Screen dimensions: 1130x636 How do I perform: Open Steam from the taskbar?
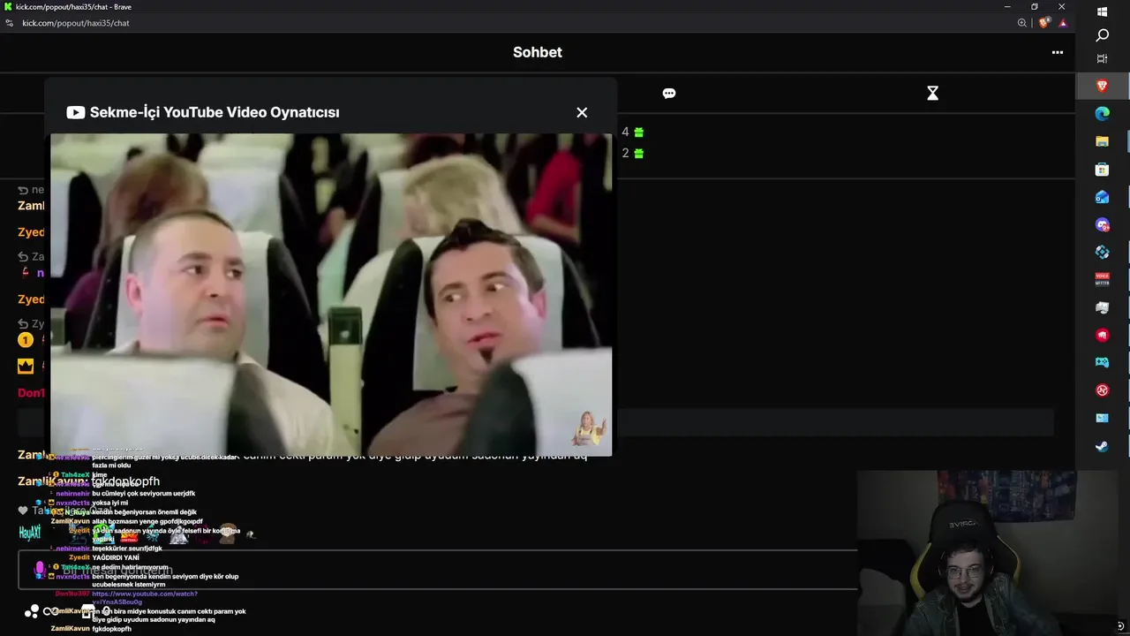pyautogui.click(x=1102, y=446)
